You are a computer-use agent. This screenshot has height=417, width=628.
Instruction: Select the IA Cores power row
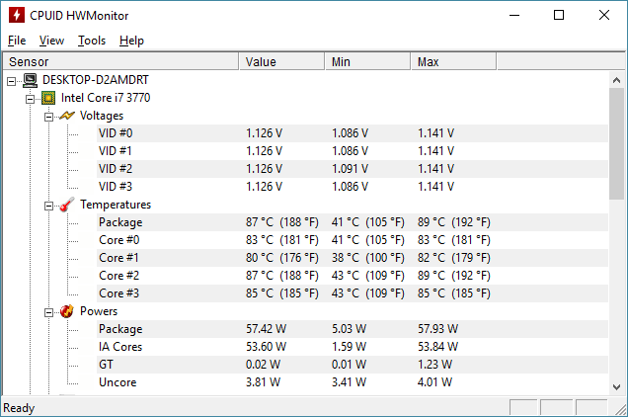pos(353,347)
